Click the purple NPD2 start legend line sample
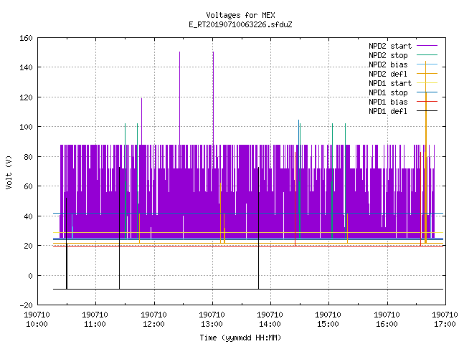The image size is (459, 344). [427, 46]
